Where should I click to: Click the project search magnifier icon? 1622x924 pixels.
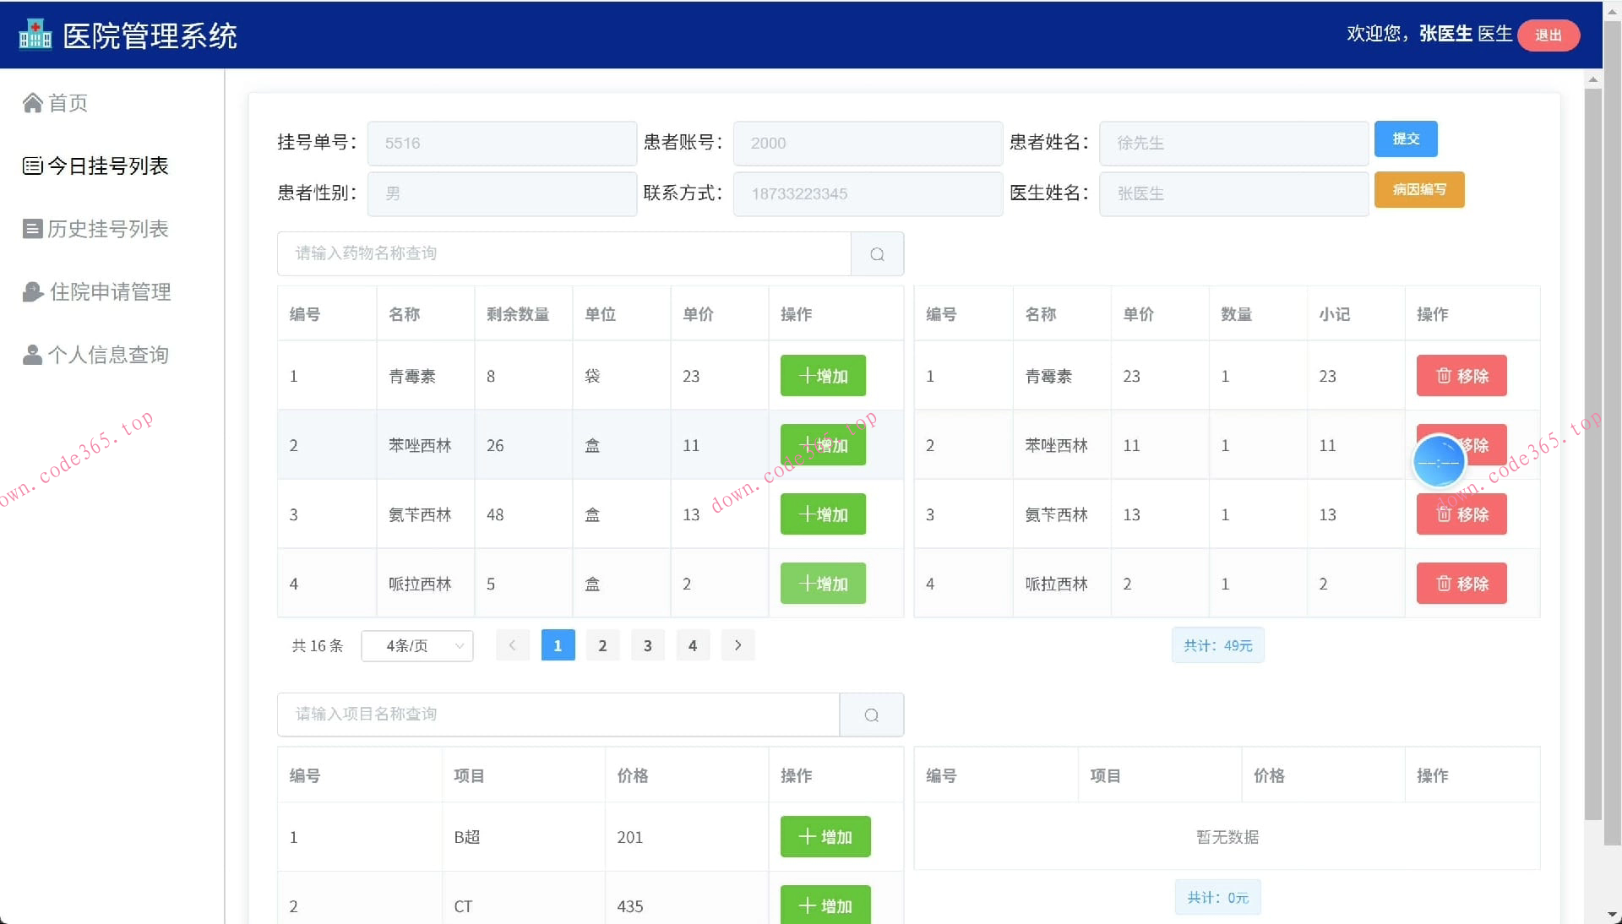(871, 715)
